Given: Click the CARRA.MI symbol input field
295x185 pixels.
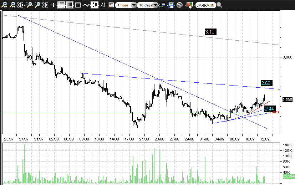Looking at the screenshot, I should [205, 5].
